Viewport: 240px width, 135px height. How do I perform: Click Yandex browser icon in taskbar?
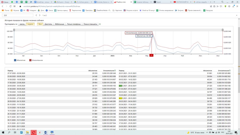click(39, 132)
